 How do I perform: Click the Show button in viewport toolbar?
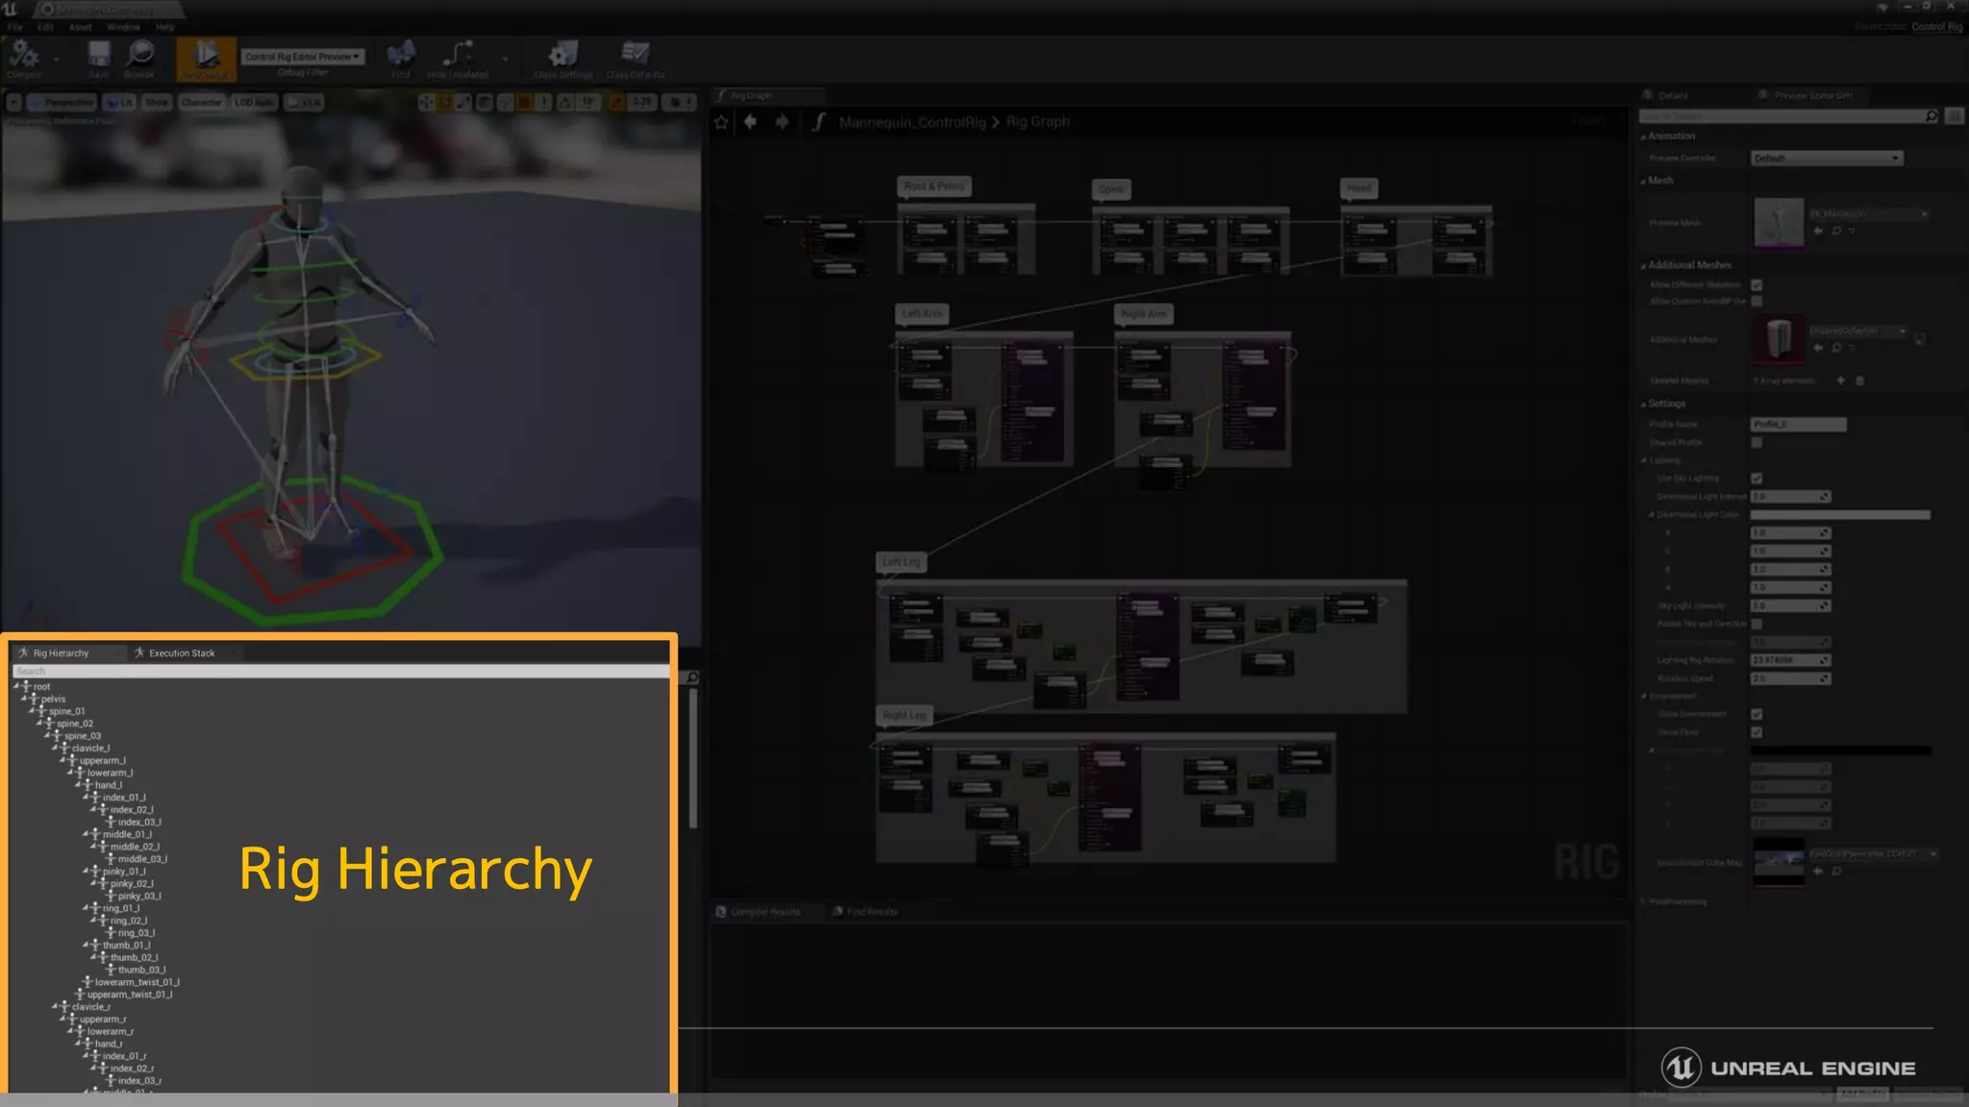[157, 102]
